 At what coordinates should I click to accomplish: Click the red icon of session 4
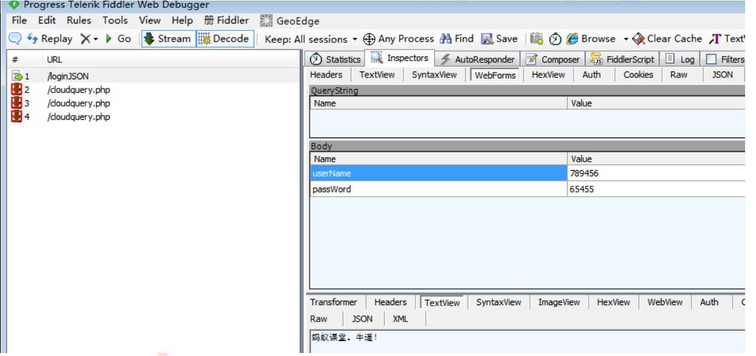17,116
